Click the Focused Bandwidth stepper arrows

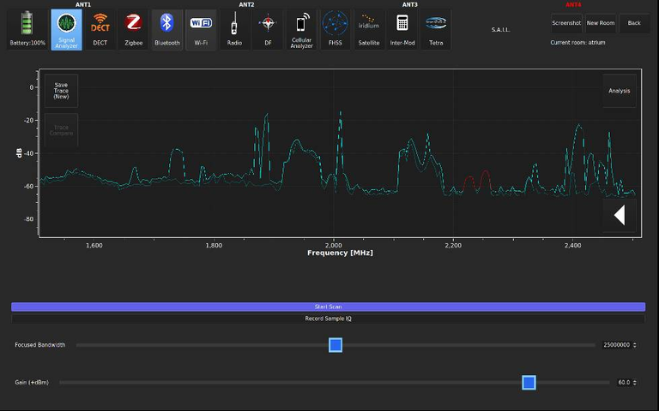pos(635,345)
